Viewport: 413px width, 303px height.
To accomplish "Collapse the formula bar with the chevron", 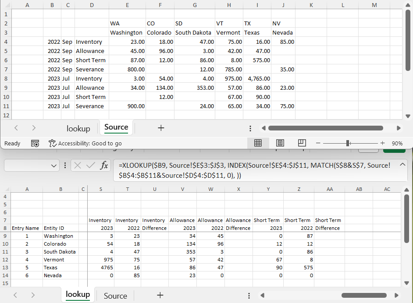I will click(402, 165).
